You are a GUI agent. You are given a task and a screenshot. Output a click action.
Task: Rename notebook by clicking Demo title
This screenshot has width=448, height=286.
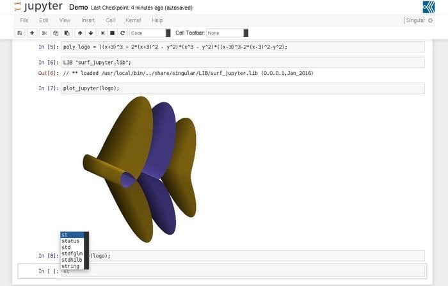(x=78, y=8)
